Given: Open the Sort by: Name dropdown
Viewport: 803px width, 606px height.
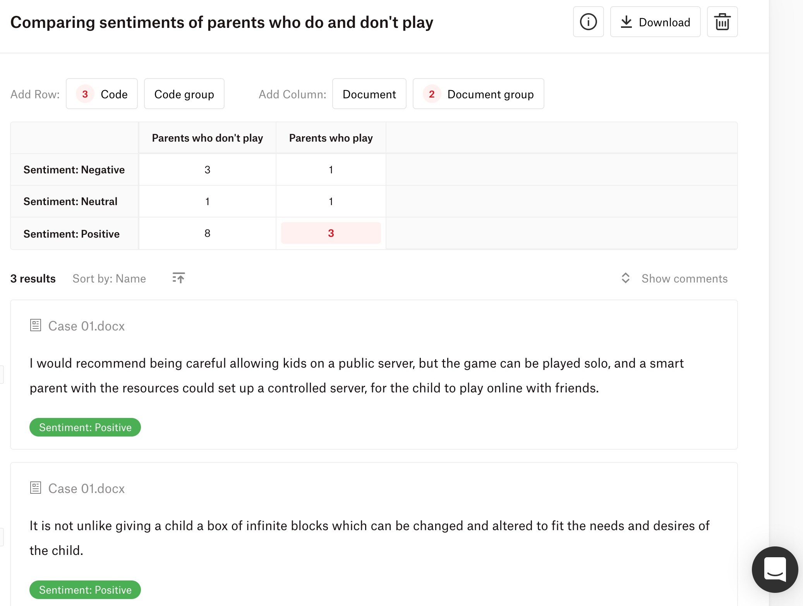Looking at the screenshot, I should (109, 279).
